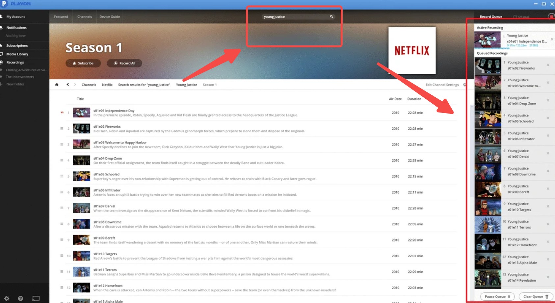The width and height of the screenshot is (555, 303).
Task: Cancel the active s01e01 recording
Action: pyautogui.click(x=552, y=39)
